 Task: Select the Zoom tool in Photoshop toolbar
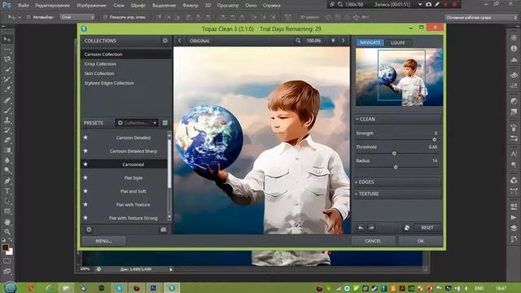7,231
